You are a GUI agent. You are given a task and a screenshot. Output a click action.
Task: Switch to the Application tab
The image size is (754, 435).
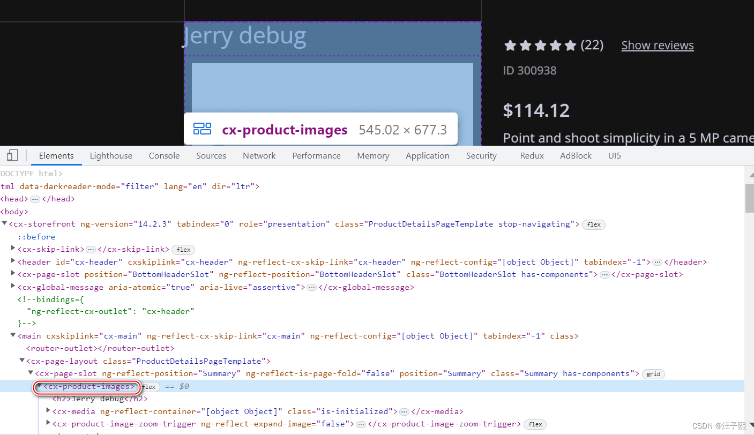(x=428, y=156)
